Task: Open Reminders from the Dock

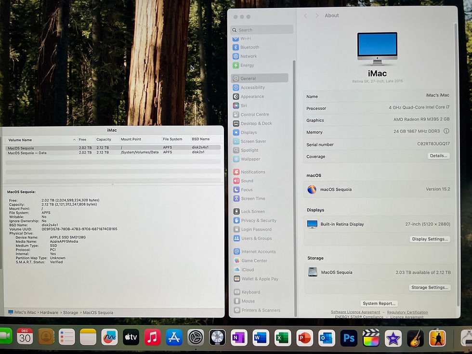Action: tap(67, 337)
